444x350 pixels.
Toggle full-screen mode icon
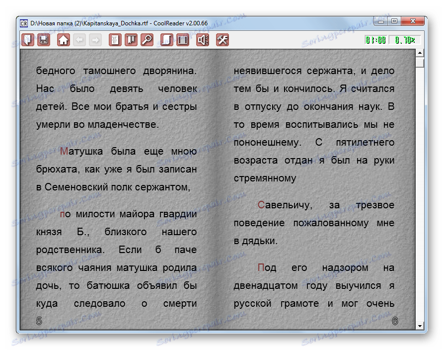coord(183,40)
